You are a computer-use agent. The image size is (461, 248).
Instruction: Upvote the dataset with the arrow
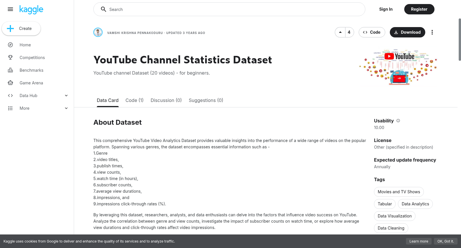pos(340,32)
